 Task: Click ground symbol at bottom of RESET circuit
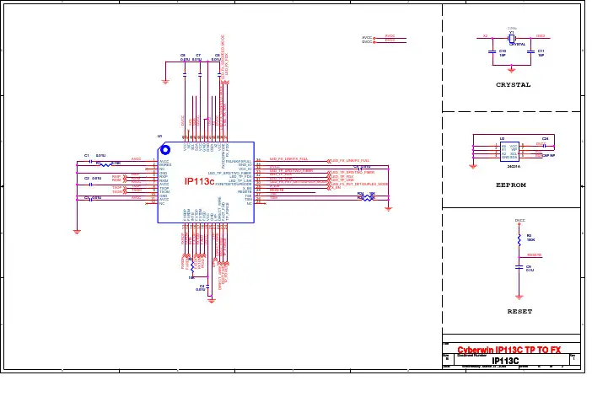pos(519,297)
